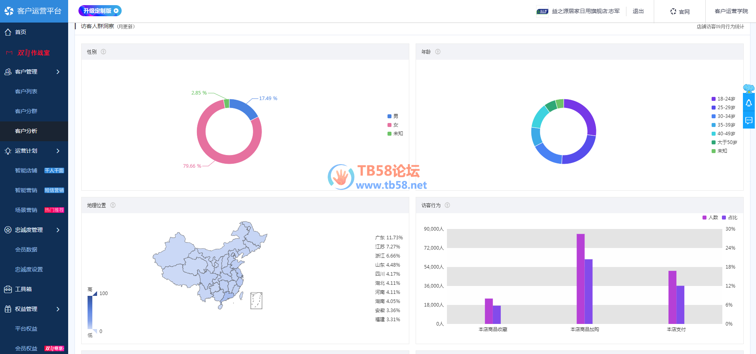Image resolution: width=756 pixels, height=354 pixels.
Task: Collapse the 忠诚度管理 section arrow
Action: pos(58,230)
